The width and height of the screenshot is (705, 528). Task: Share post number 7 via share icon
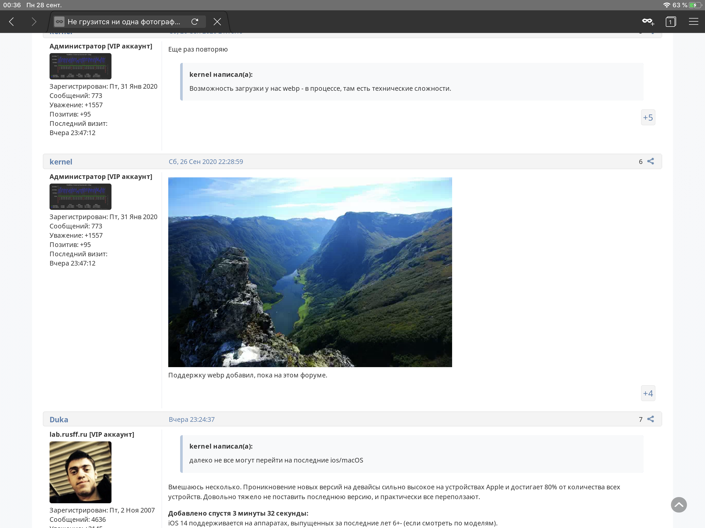(651, 419)
